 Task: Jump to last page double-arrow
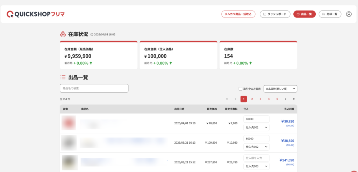(294, 99)
